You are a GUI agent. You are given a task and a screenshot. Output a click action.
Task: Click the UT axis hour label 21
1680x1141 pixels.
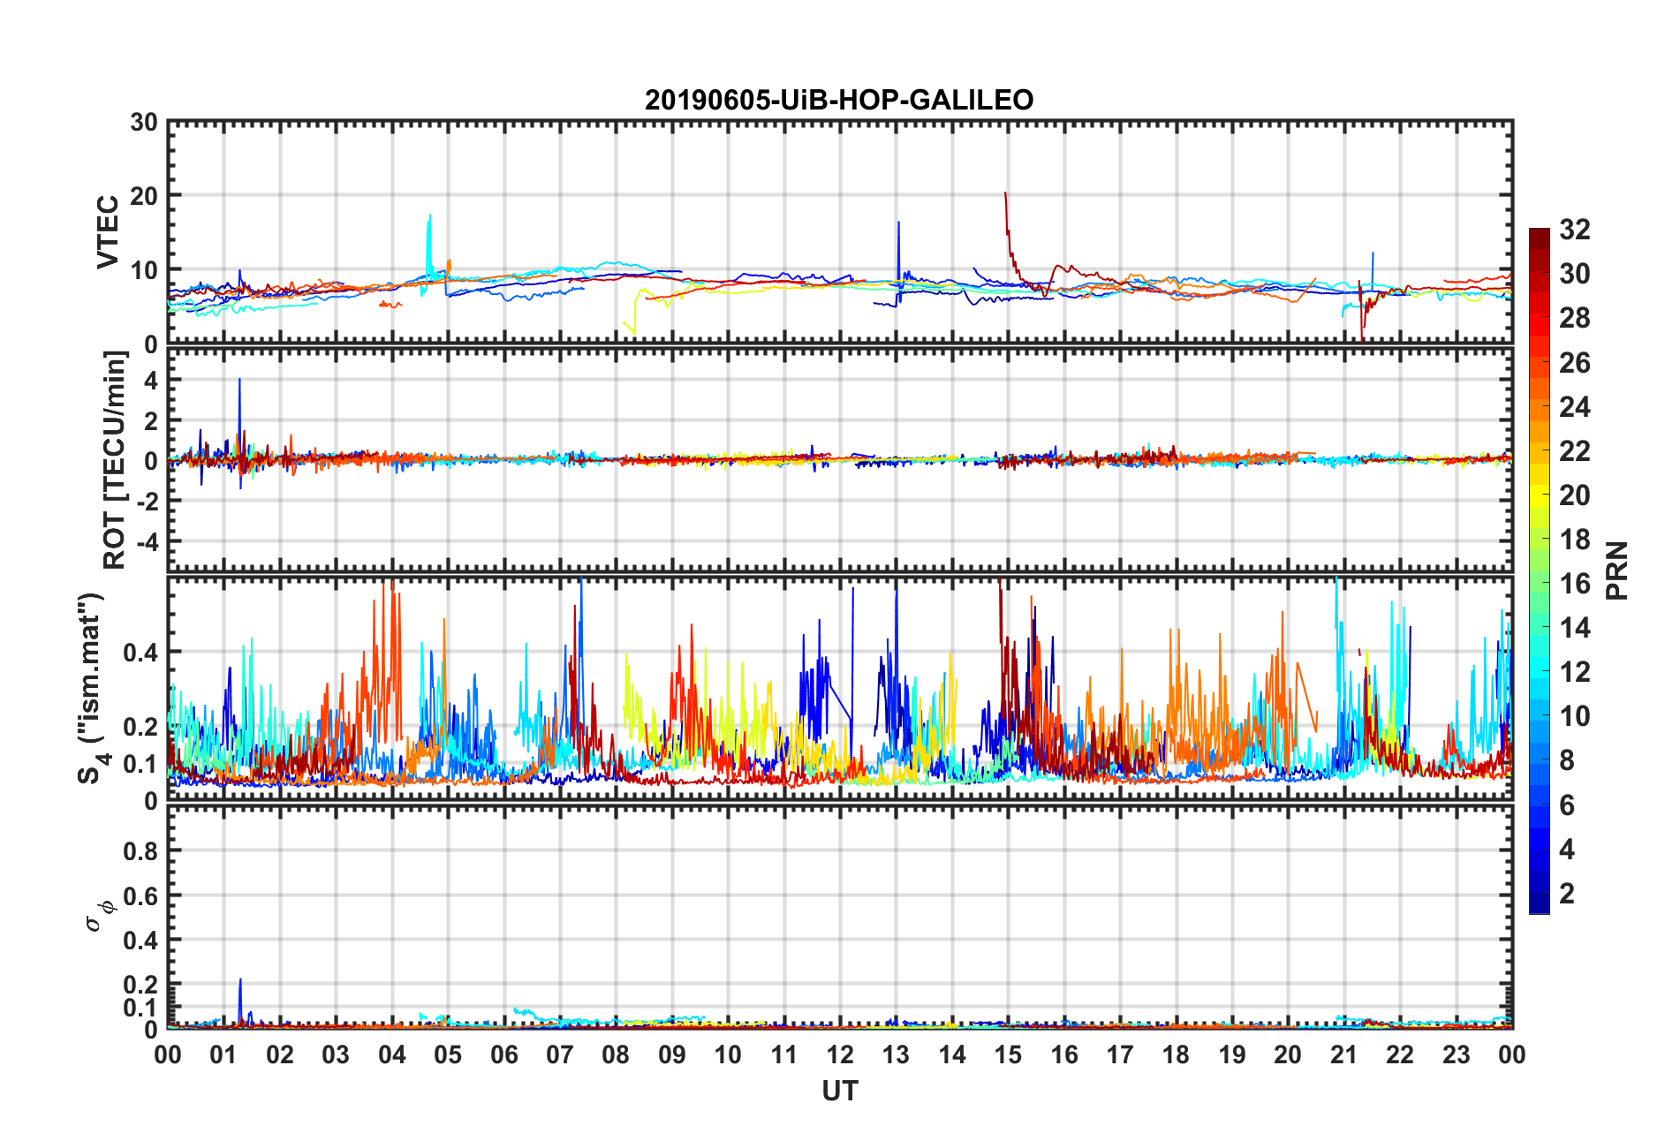1344,1054
